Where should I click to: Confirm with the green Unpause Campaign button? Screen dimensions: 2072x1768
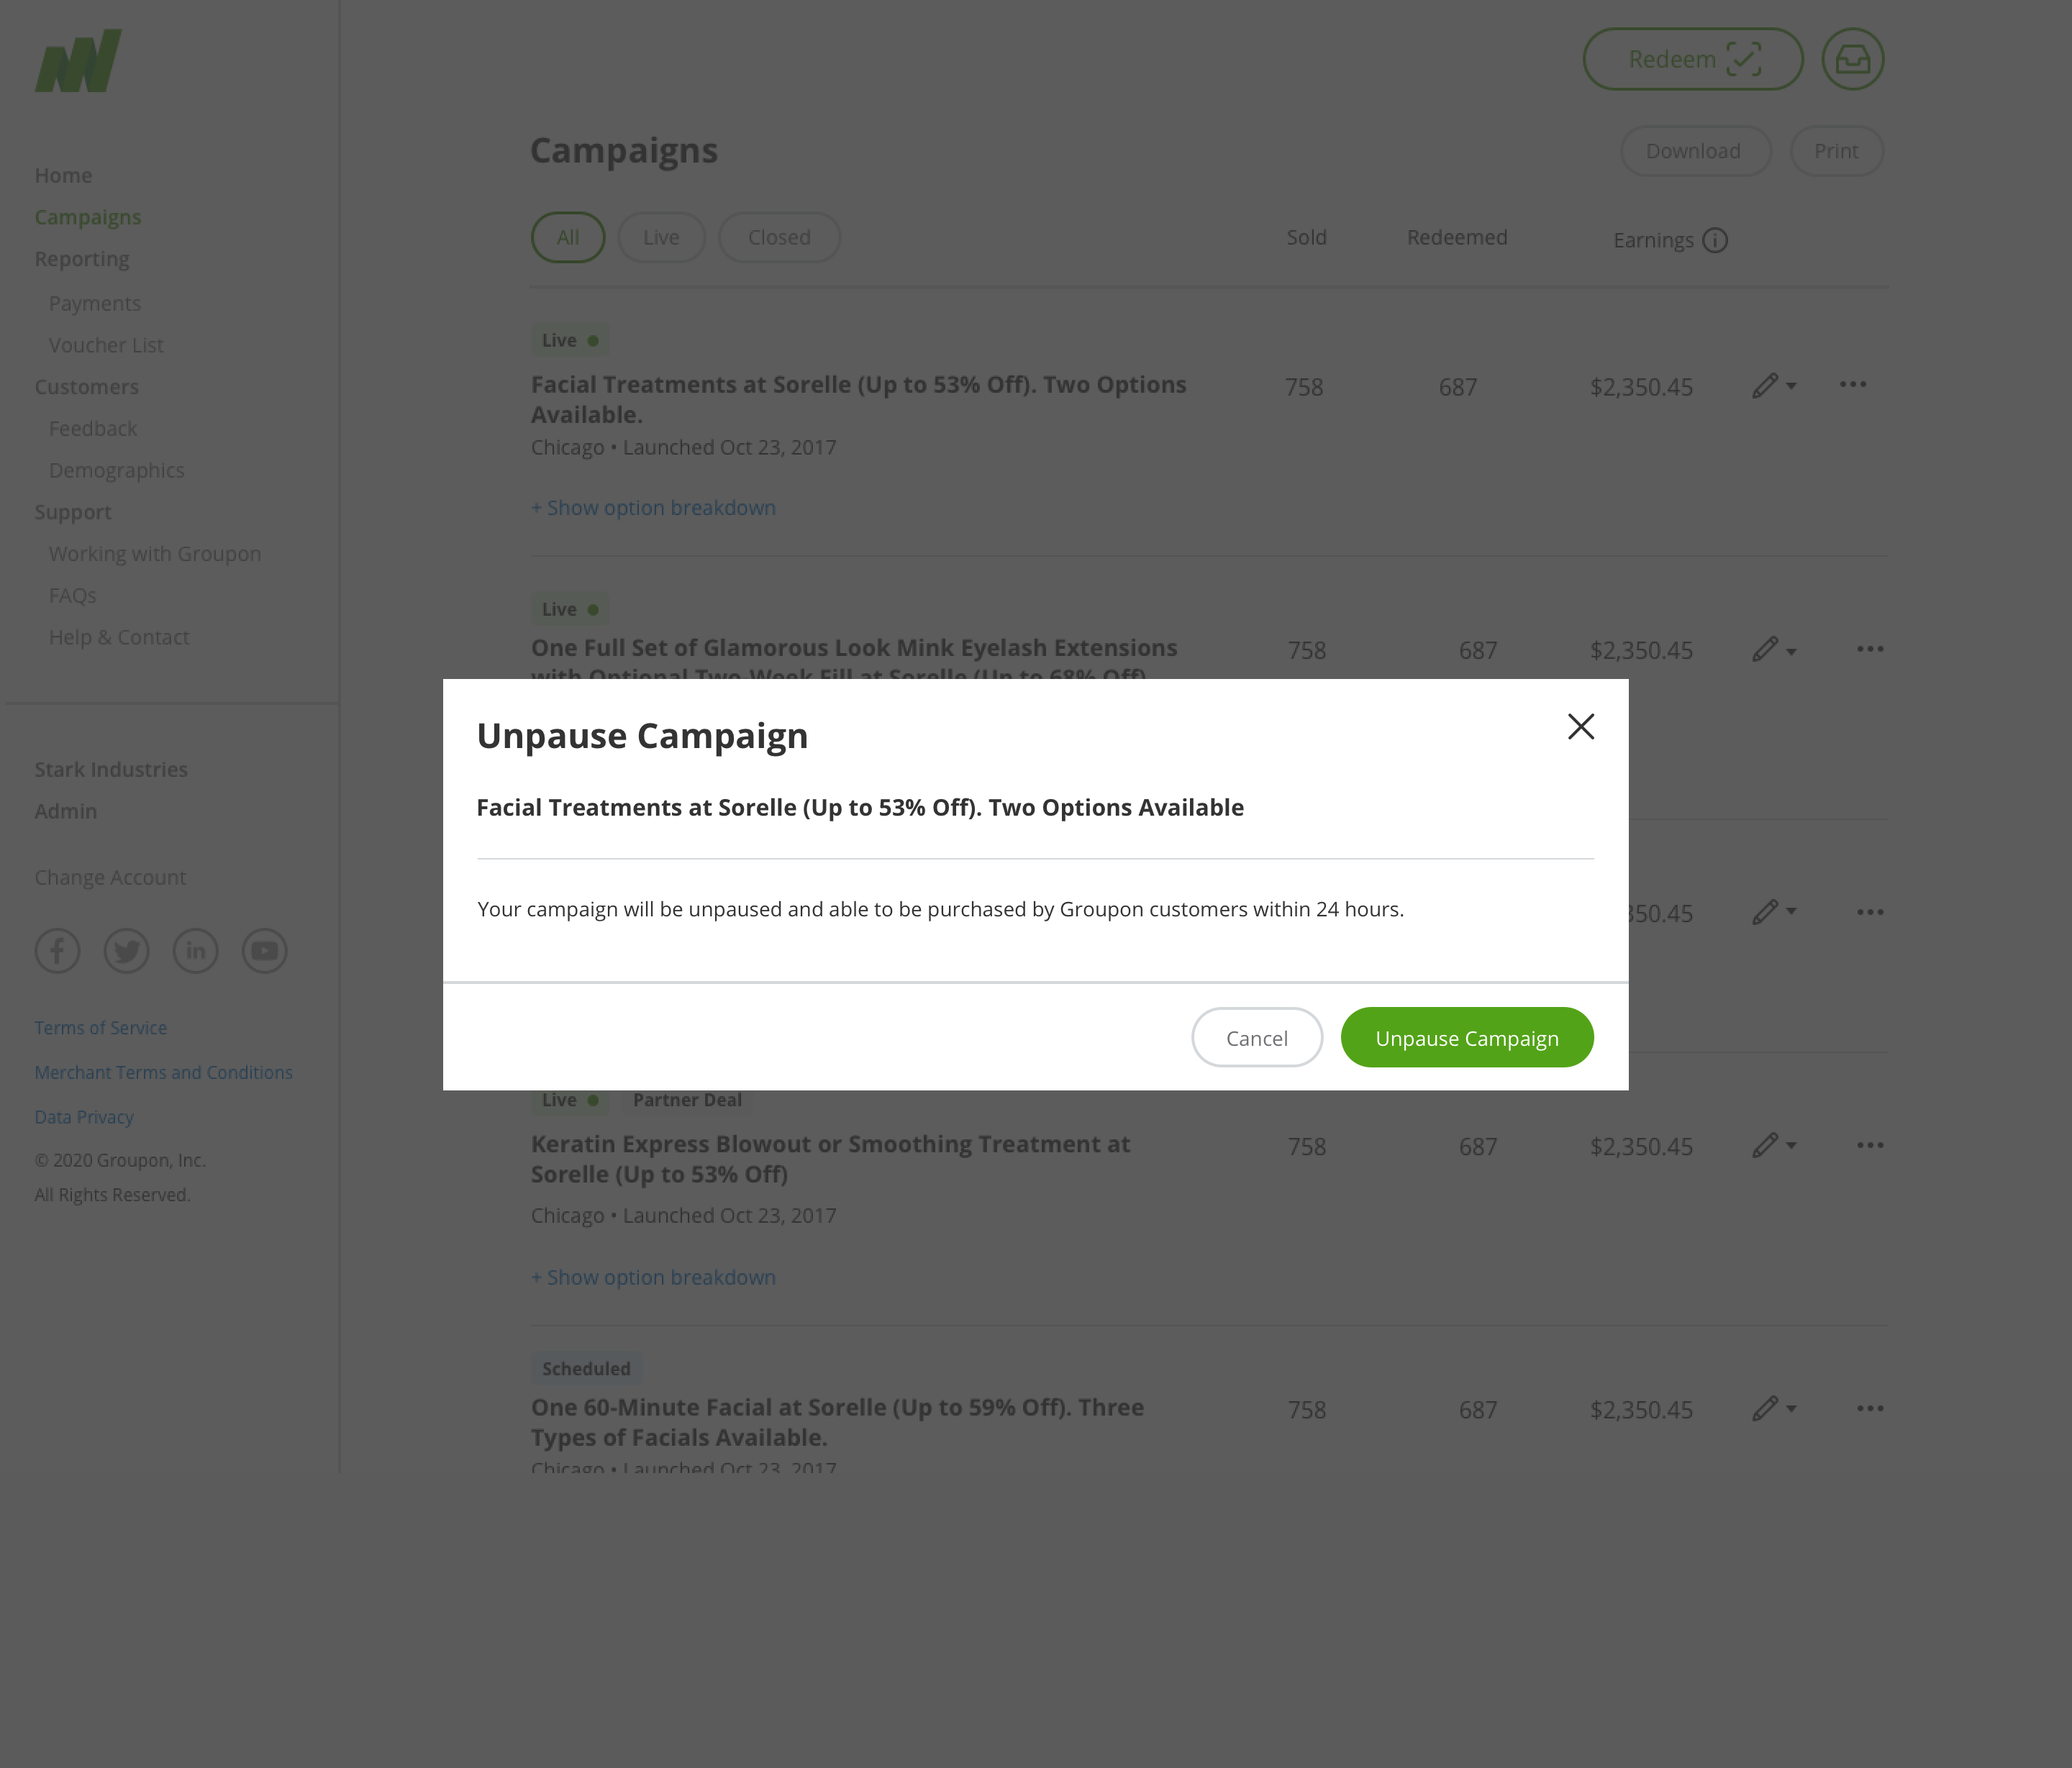coord(1466,1037)
